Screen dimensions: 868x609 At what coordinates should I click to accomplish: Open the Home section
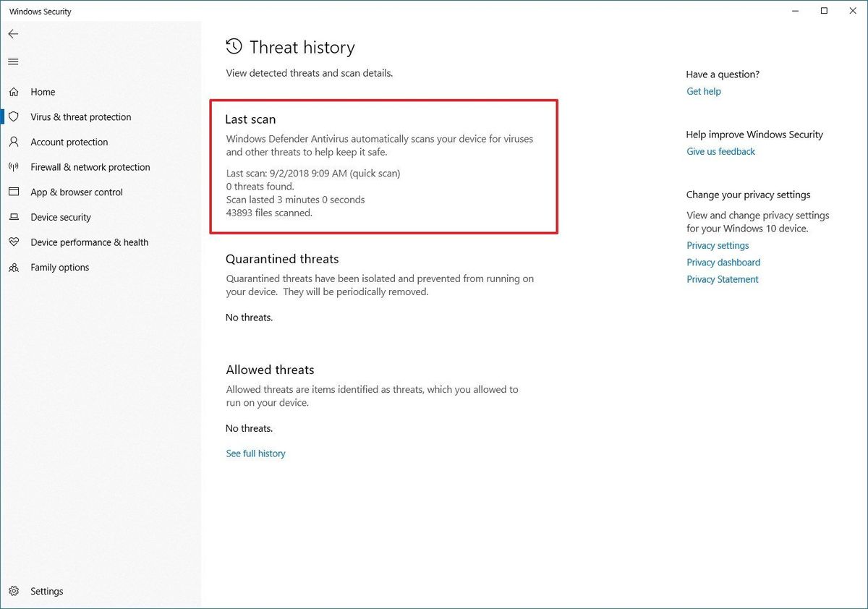tap(43, 92)
